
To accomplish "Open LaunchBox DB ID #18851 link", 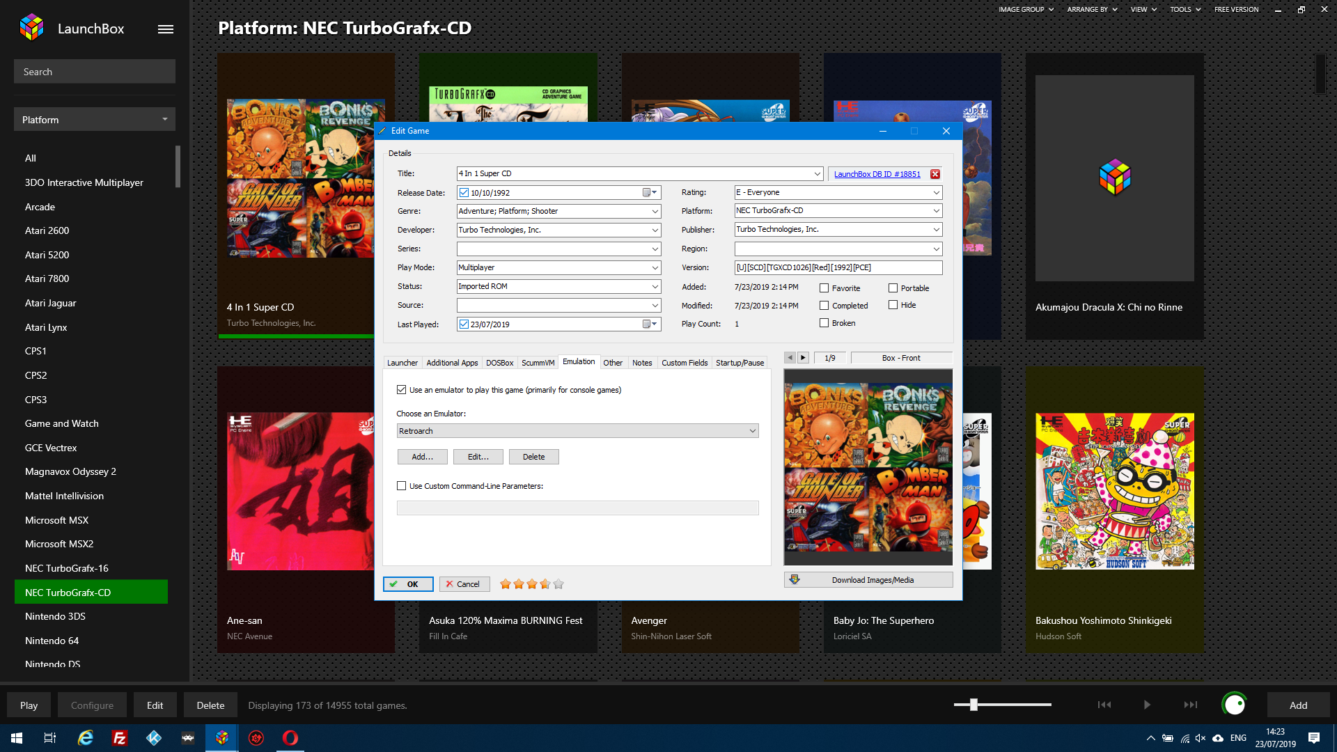I will [877, 175].
